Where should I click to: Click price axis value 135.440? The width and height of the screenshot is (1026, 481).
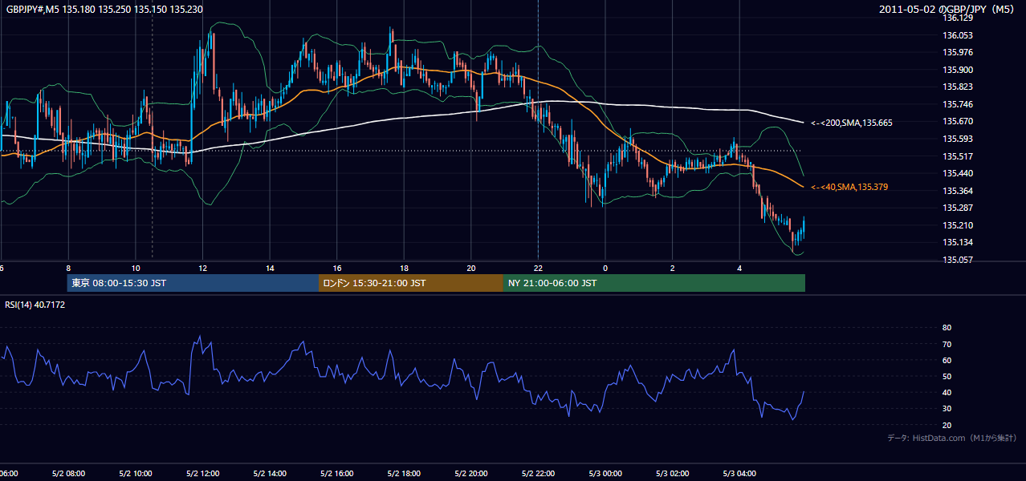(957, 173)
